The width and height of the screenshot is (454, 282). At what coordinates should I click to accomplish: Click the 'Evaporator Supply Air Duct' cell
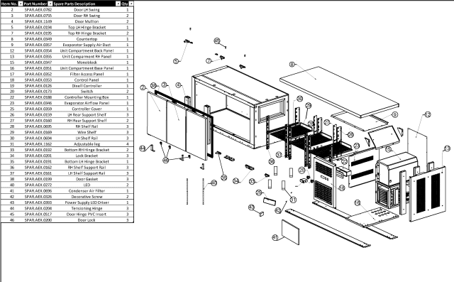click(x=87, y=45)
